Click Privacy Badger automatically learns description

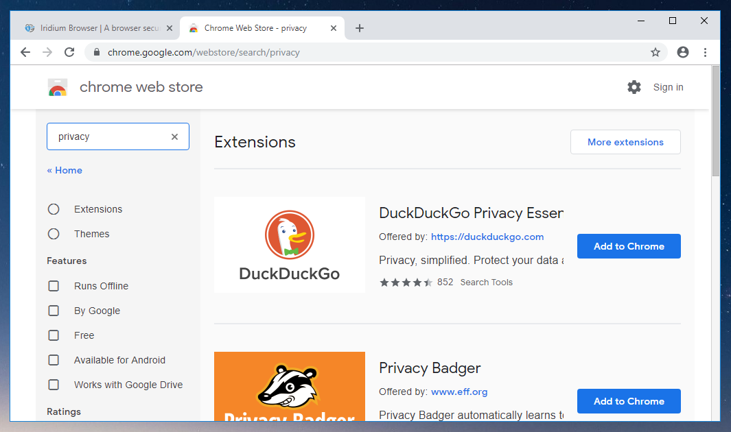[x=472, y=415]
